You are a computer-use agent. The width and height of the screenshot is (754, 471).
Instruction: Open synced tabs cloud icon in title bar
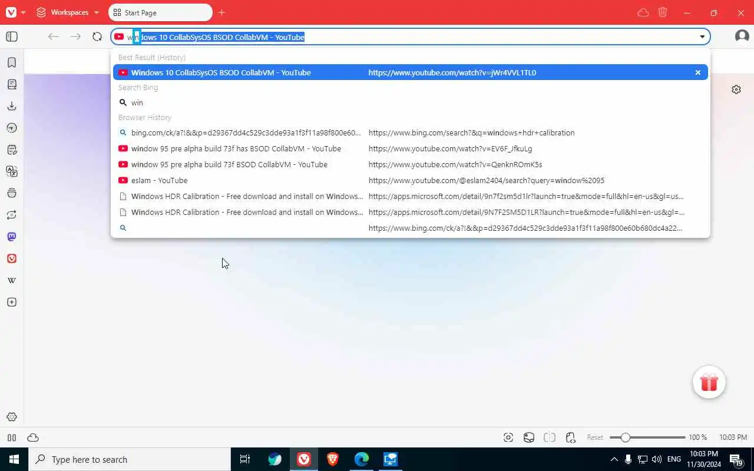(643, 12)
